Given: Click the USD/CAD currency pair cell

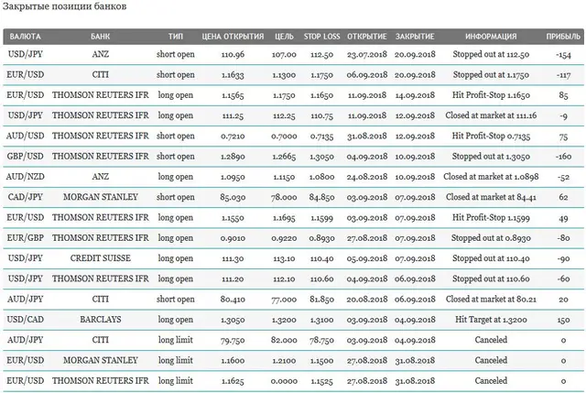Looking at the screenshot, I should point(25,320).
